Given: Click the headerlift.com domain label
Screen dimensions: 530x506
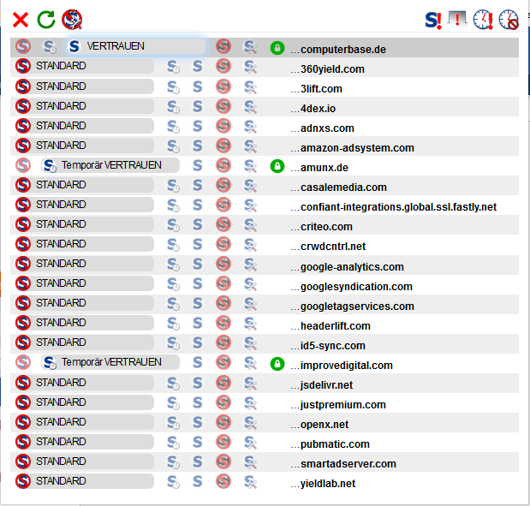Looking at the screenshot, I should pos(331,326).
